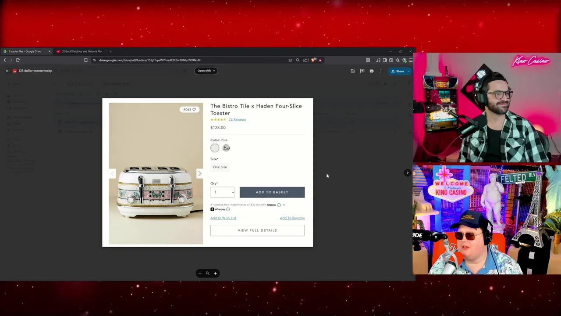The height and width of the screenshot is (316, 561).
Task: Click the Add to Wish List link
Action: [223, 218]
